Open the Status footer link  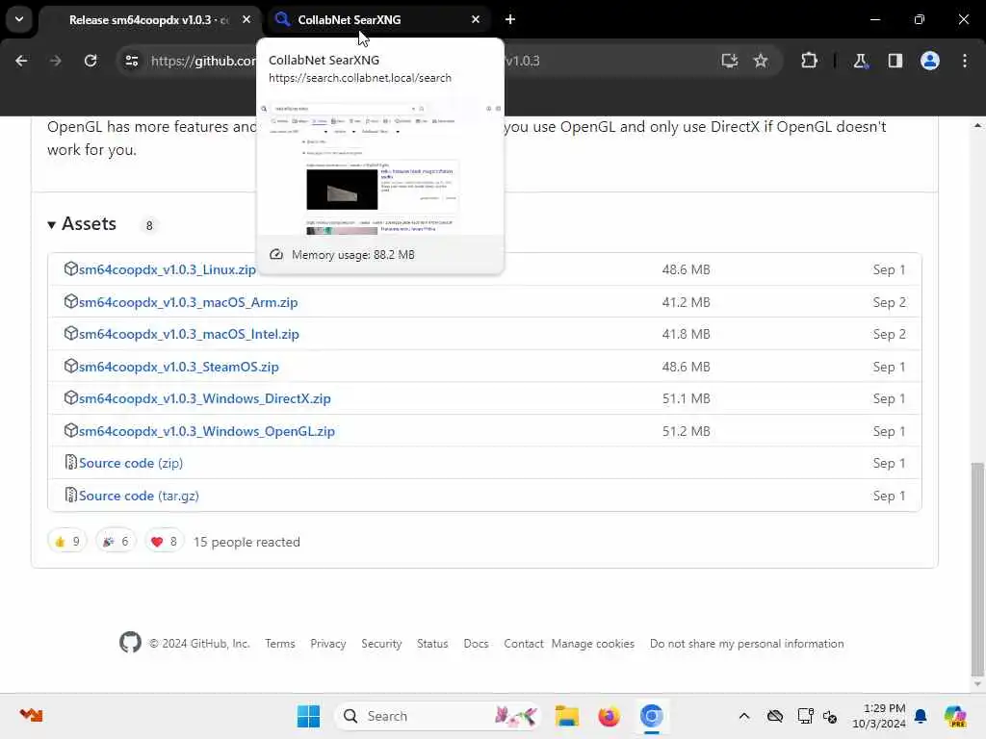tap(432, 644)
